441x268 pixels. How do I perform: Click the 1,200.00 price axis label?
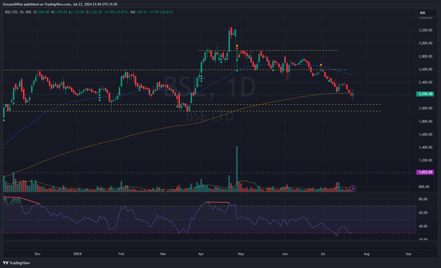point(425,160)
